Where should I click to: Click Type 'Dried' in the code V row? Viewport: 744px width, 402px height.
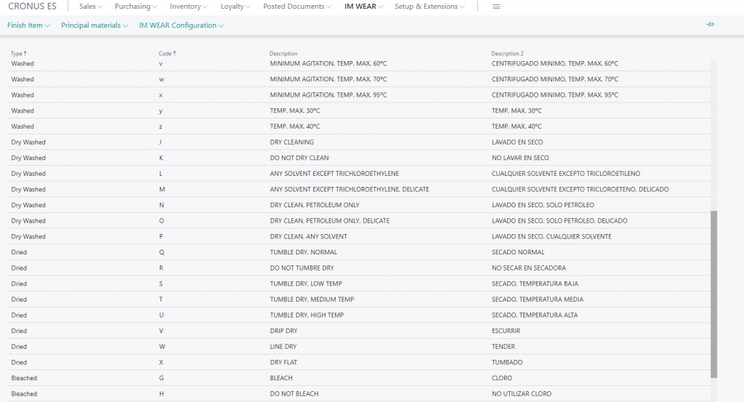19,330
